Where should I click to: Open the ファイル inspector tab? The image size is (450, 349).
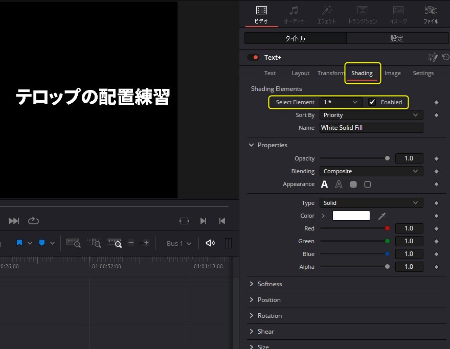(x=431, y=15)
